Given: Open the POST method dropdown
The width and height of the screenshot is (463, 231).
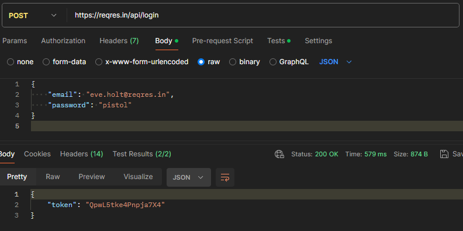Looking at the screenshot, I should 33,15.
